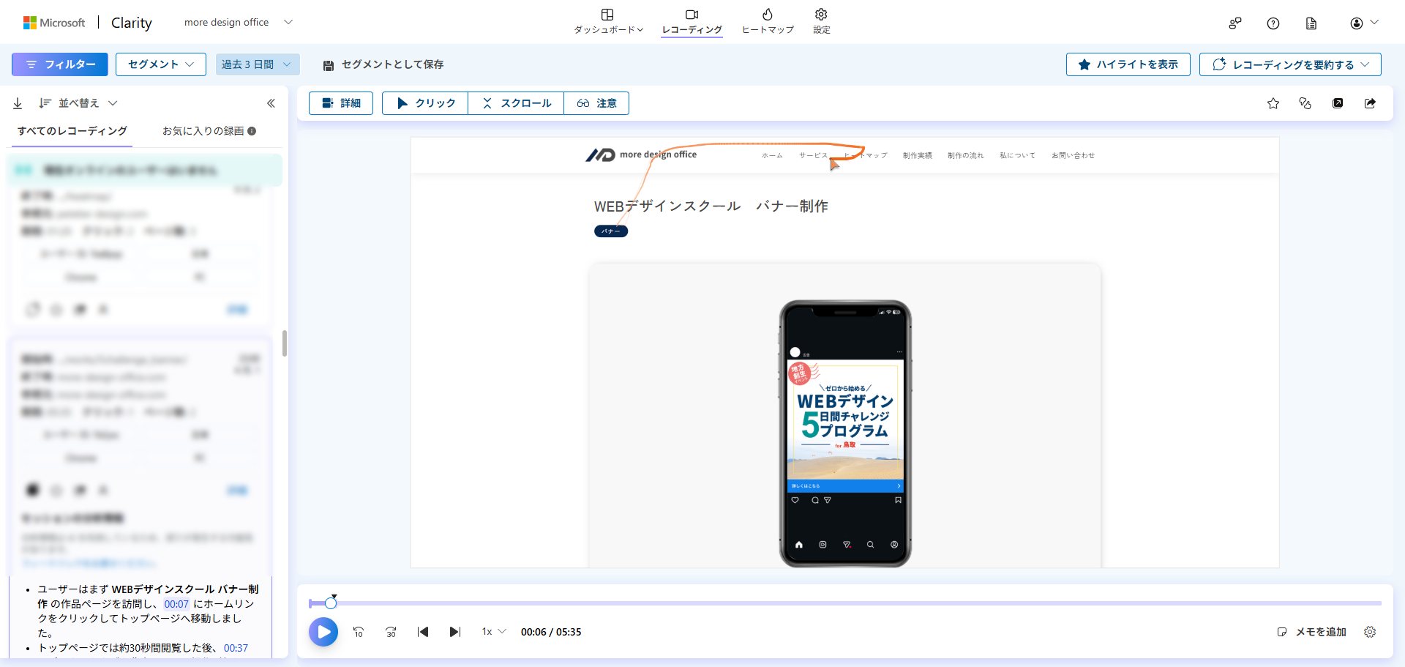Click the info icon beside お気に入りの録画
Image resolution: width=1405 pixels, height=667 pixels.
pos(252,131)
